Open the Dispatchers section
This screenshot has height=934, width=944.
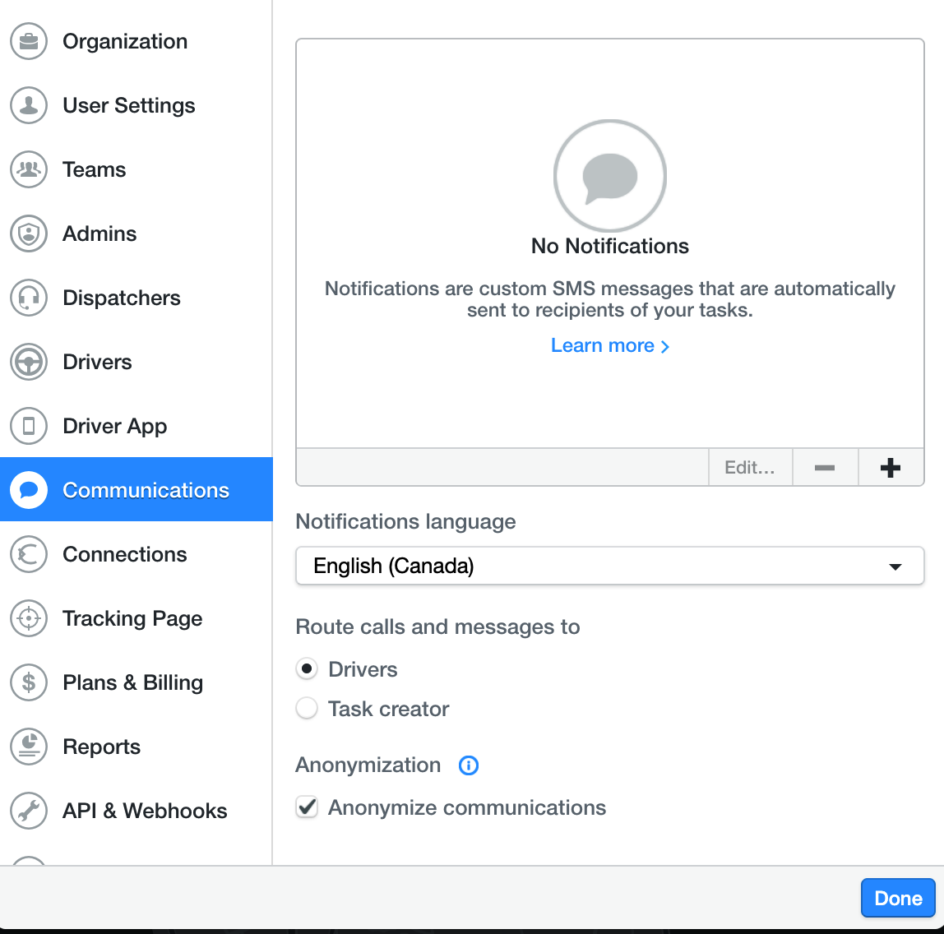[x=136, y=298]
